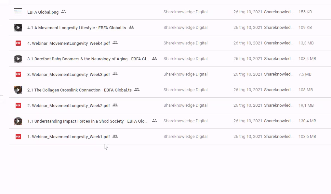Click shared icon beside Week4 webinar PDF
Image resolution: width=331 pixels, height=194 pixels.
(115, 43)
